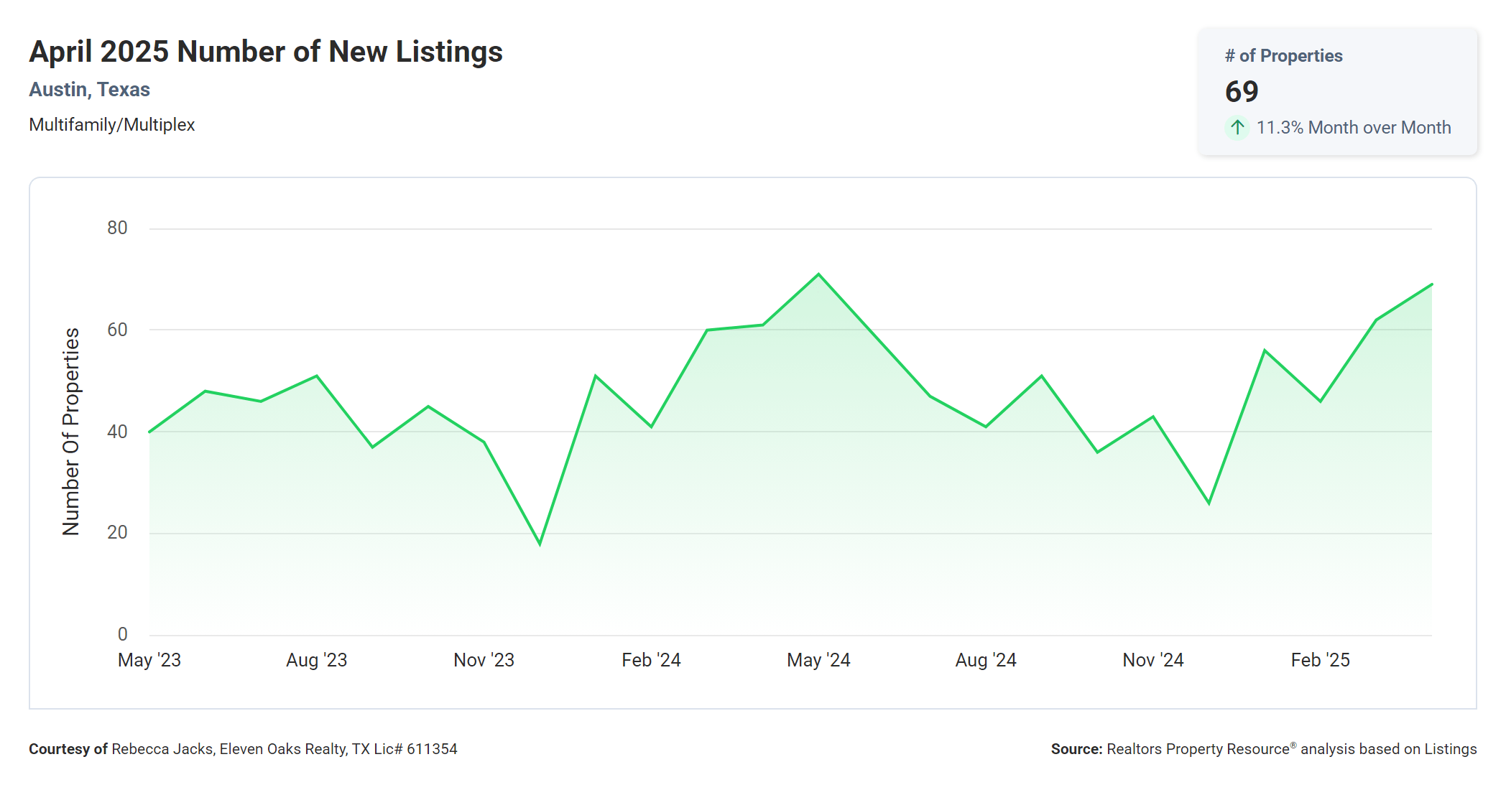1506x790 pixels.
Task: Click the chart title 'April 2025 Number of New Listings'
Action: point(266,52)
